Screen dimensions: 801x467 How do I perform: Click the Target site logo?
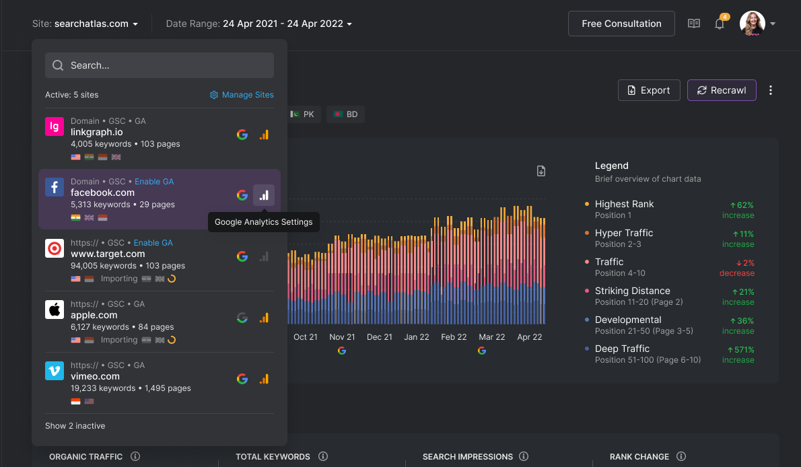click(55, 248)
